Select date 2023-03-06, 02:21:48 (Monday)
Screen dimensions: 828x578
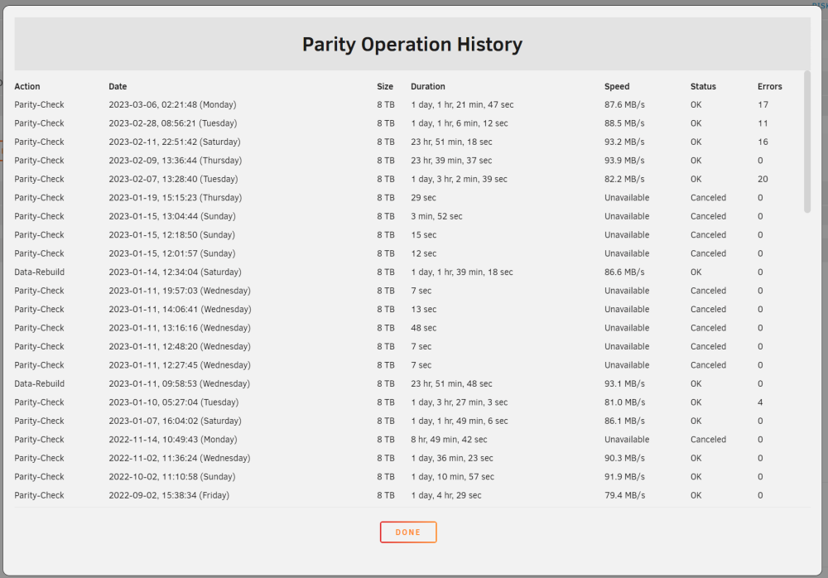[172, 104]
